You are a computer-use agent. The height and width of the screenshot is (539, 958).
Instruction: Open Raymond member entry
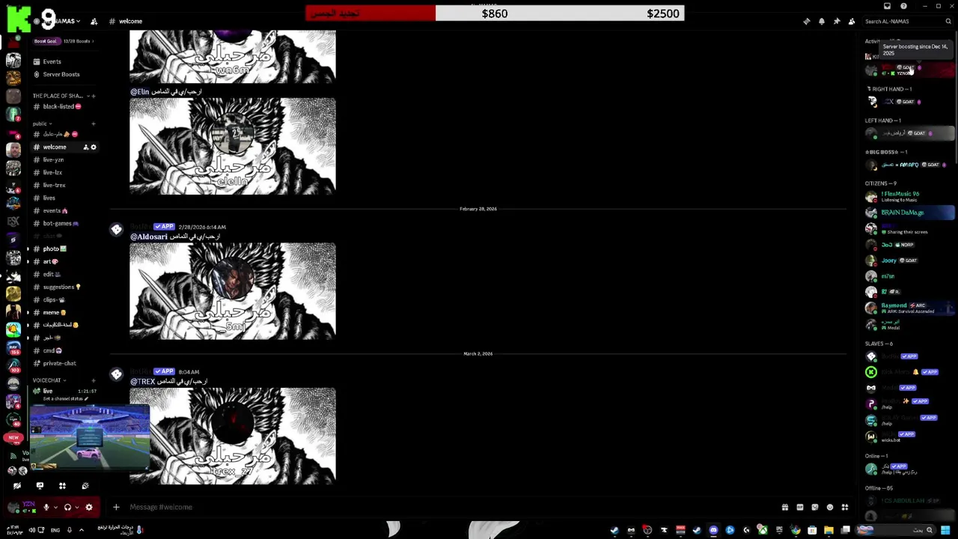coord(909,308)
